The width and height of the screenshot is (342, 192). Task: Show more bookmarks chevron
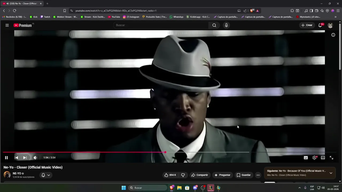point(336,17)
